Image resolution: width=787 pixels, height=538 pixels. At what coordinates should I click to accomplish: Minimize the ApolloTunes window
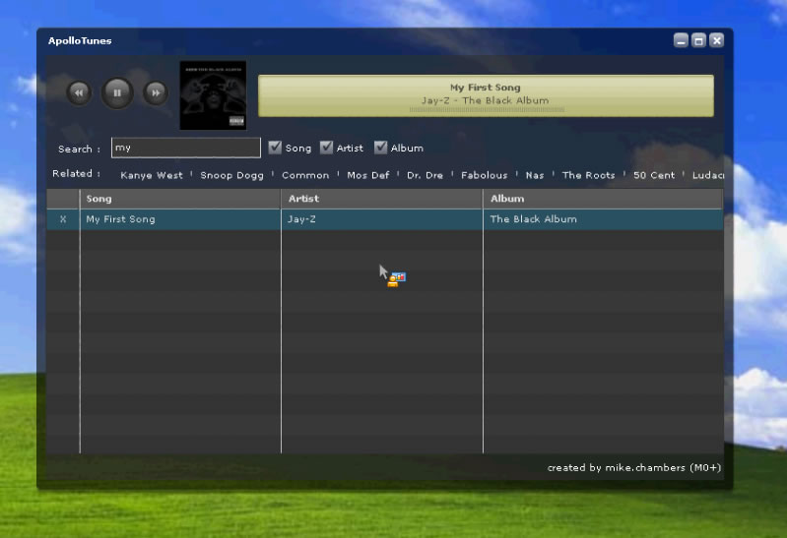tap(681, 40)
